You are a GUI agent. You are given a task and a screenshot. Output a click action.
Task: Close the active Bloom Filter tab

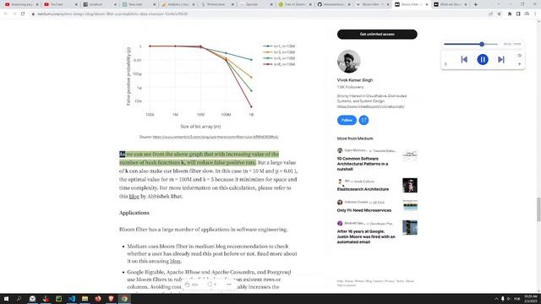[427, 4]
